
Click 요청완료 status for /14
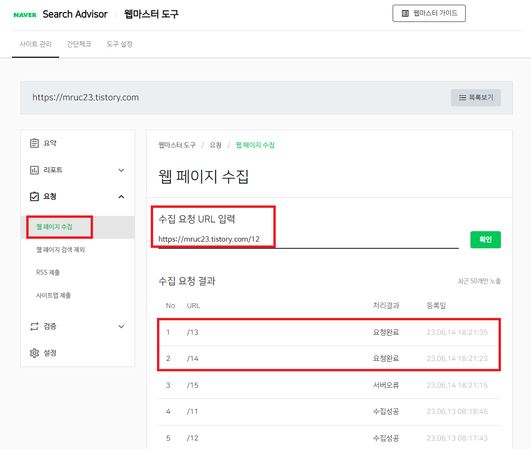386,358
